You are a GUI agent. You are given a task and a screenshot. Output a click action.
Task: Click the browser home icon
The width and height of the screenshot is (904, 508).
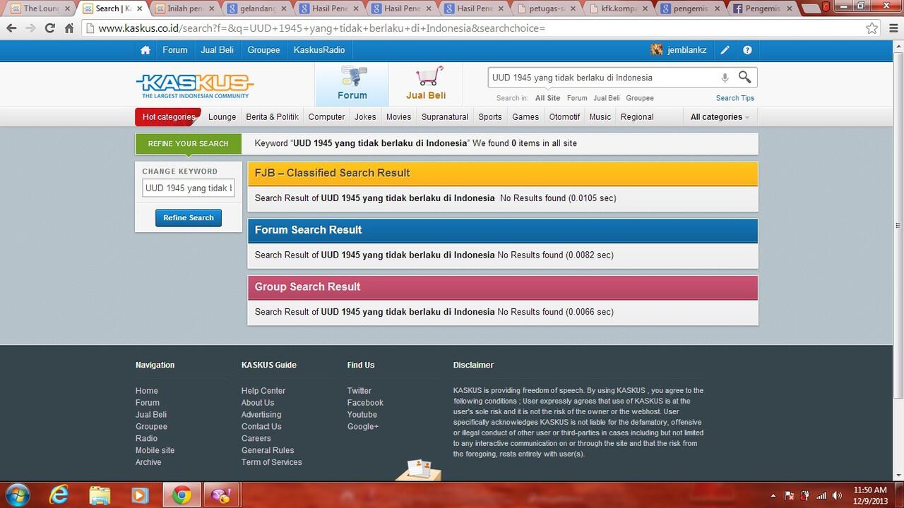click(69, 28)
